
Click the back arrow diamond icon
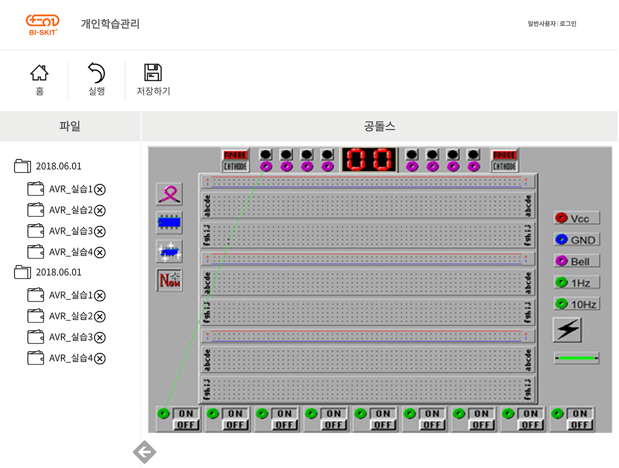145,452
